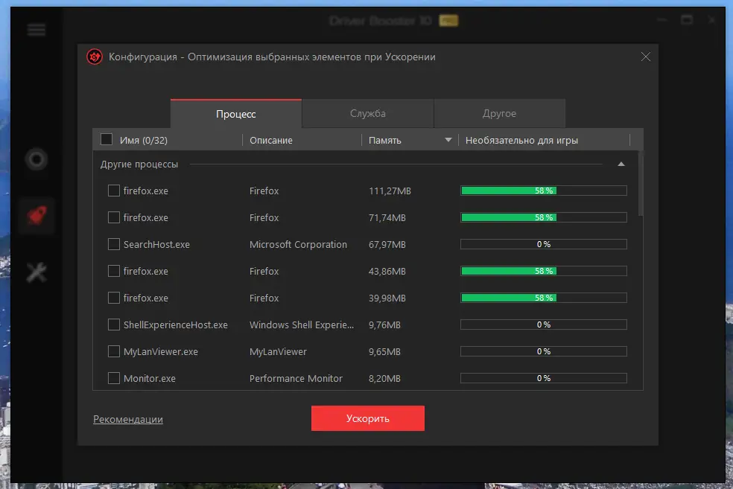Select the ShellExperienceHost.exe checkbox
733x489 pixels.
pyautogui.click(x=113, y=325)
